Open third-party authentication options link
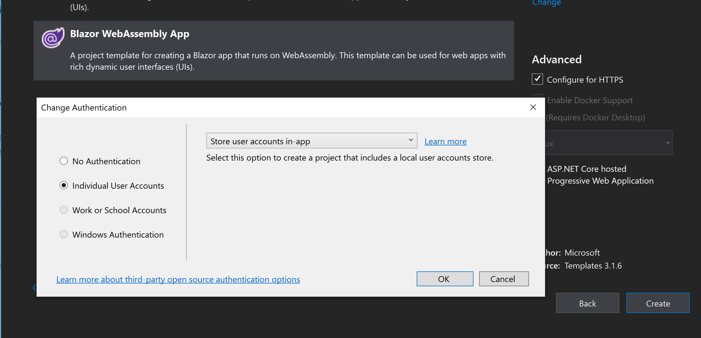This screenshot has height=338, width=701. 178,279
